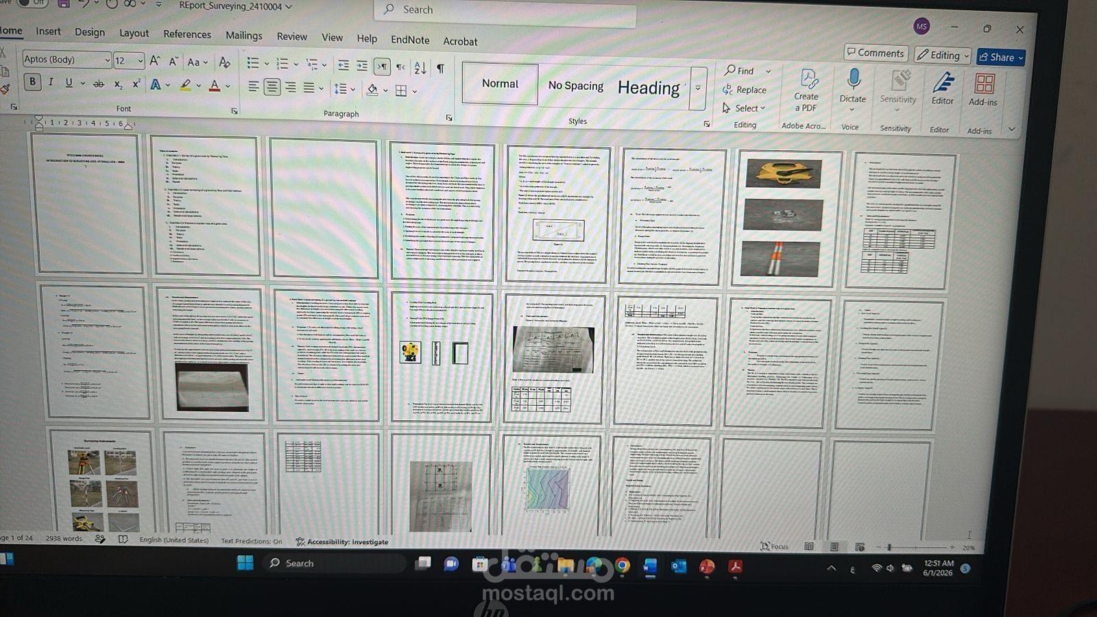Clear all formatting
Viewport: 1097px width, 617px height.
224,62
